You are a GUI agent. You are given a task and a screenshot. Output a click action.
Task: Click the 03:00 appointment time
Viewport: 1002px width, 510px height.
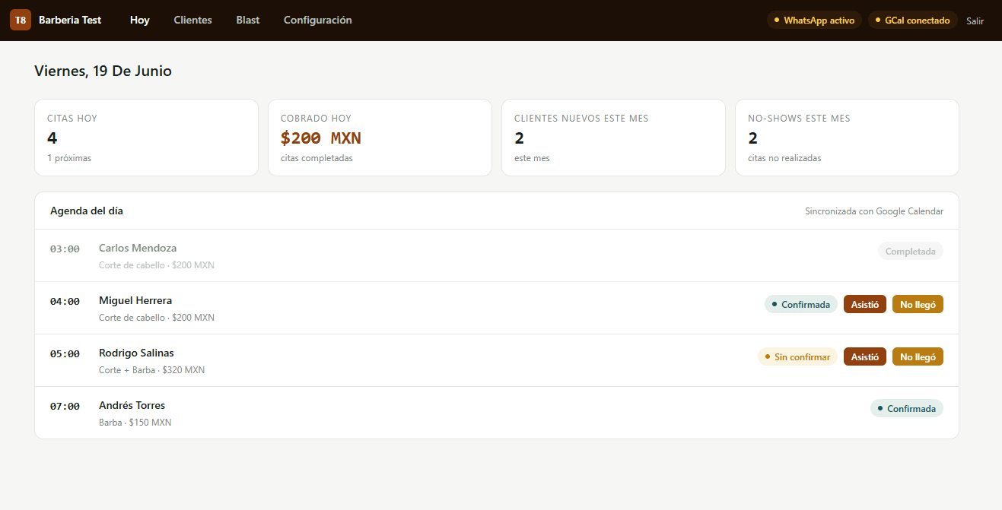65,249
